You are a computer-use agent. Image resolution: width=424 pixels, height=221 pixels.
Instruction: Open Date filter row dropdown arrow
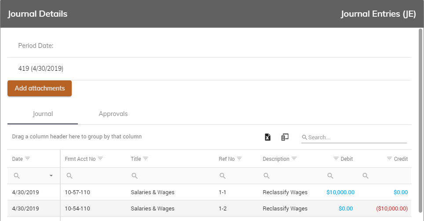pyautogui.click(x=51, y=176)
